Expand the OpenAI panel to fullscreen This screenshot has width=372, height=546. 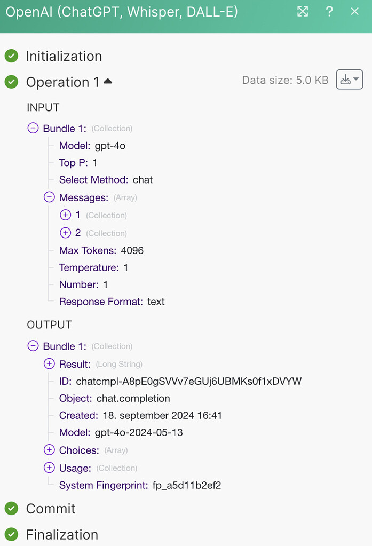(303, 11)
